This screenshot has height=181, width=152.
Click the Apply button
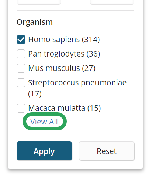(44, 151)
